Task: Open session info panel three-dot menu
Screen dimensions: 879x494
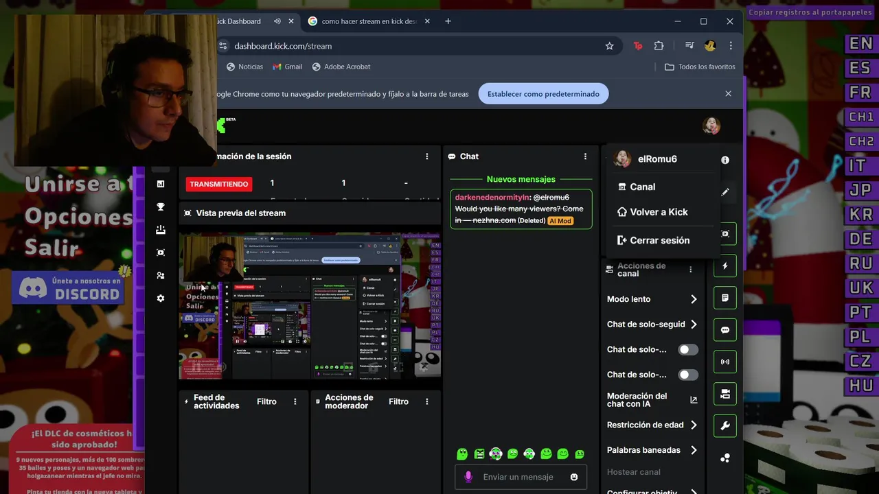Action: click(x=427, y=156)
